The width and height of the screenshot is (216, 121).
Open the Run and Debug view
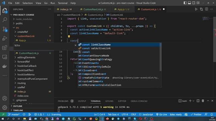(x=5, y=38)
